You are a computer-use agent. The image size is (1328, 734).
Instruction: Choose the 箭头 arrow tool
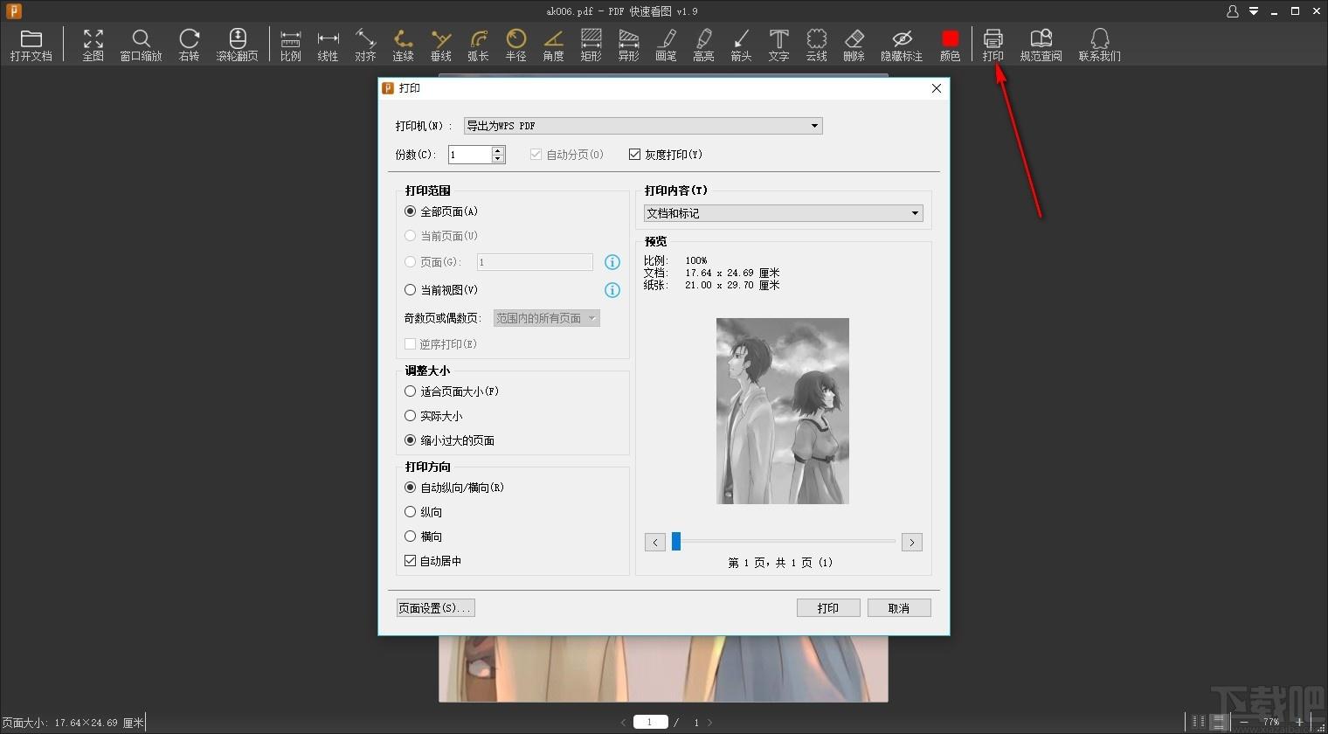(x=741, y=45)
